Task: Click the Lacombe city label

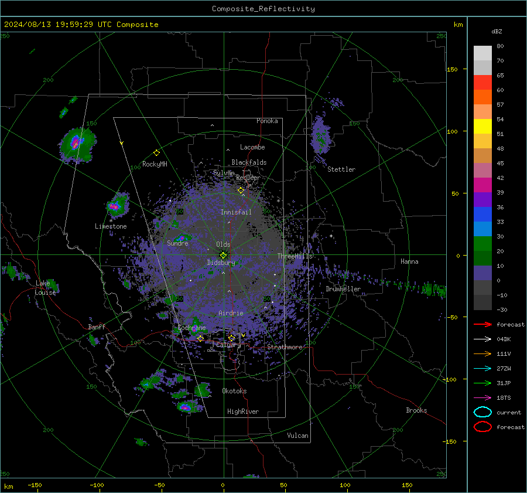Action: (252, 147)
